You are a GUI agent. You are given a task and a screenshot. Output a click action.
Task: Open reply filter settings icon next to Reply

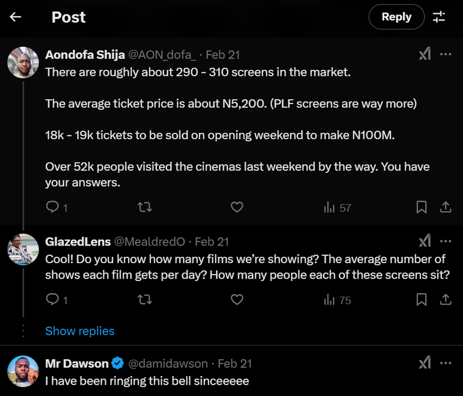point(439,17)
